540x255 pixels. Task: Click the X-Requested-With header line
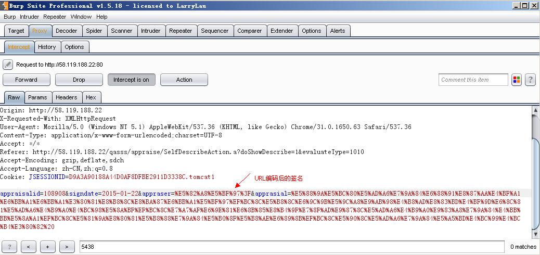[x=58, y=119]
